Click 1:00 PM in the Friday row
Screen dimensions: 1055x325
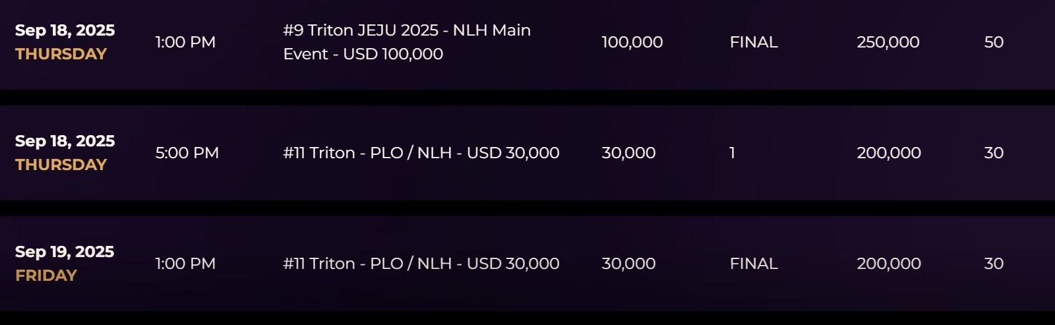pyautogui.click(x=185, y=264)
